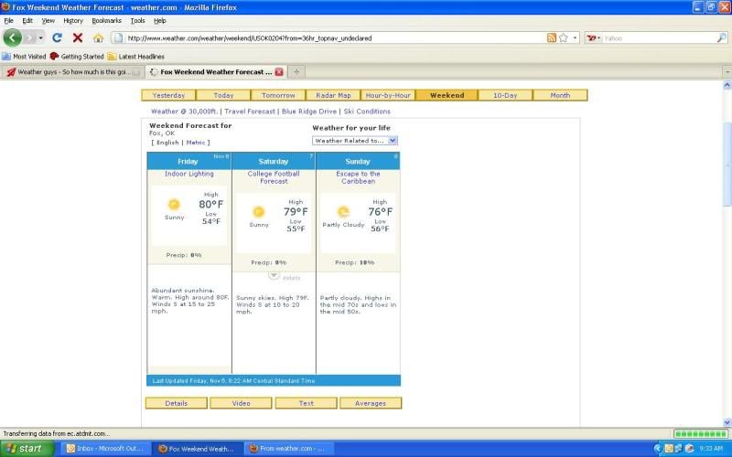Follow the Blue Ridge Drive link
The image size is (732, 457).
(x=309, y=112)
